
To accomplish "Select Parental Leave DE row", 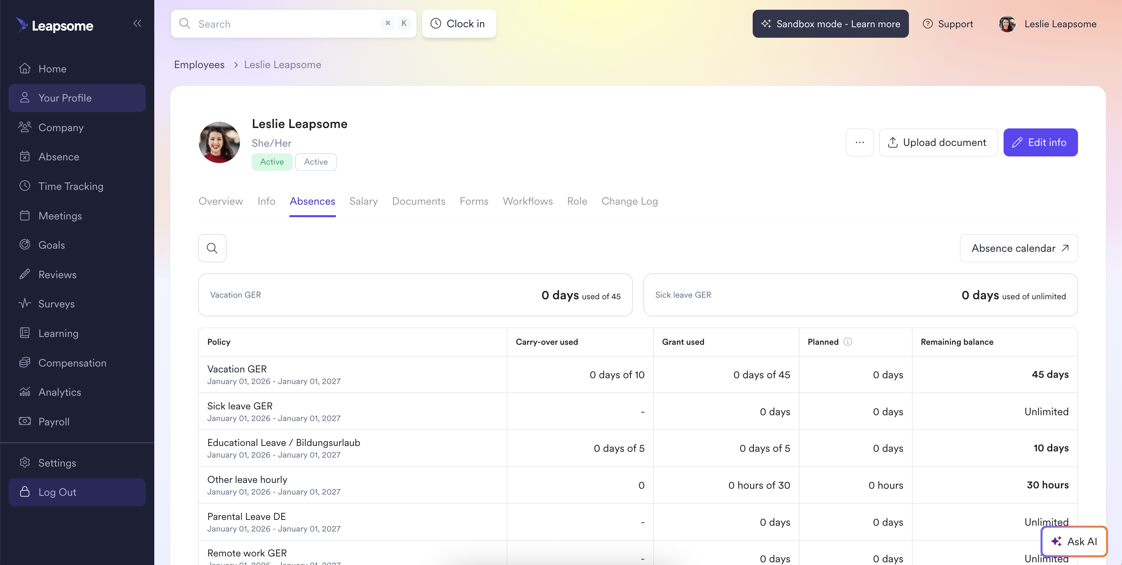I will pos(638,522).
